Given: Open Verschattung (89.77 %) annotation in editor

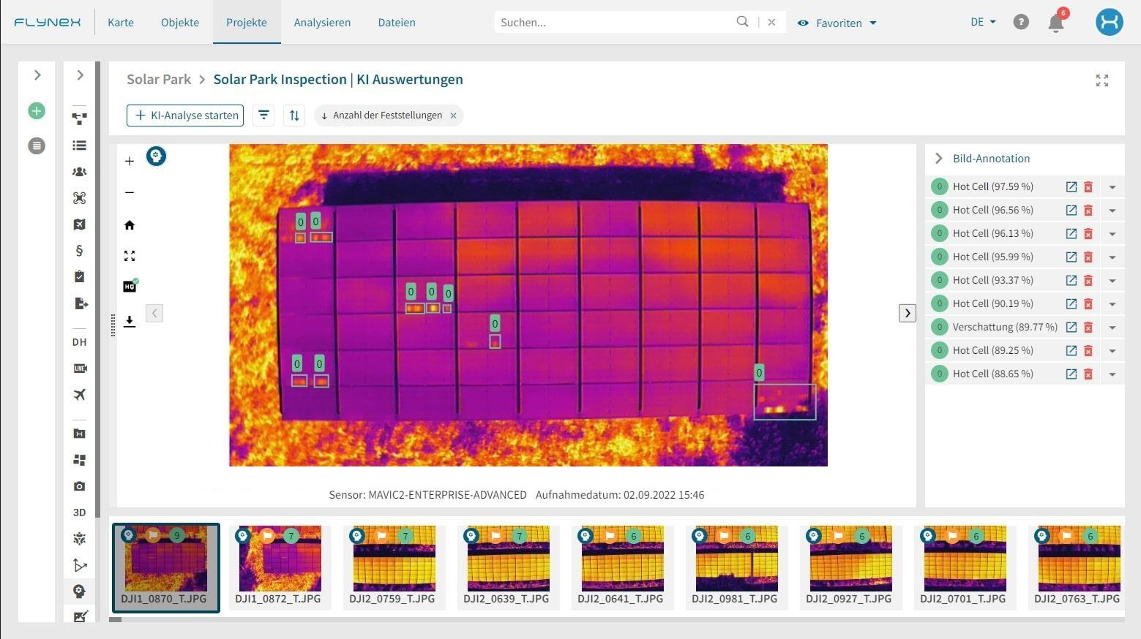Looking at the screenshot, I should [x=1071, y=328].
